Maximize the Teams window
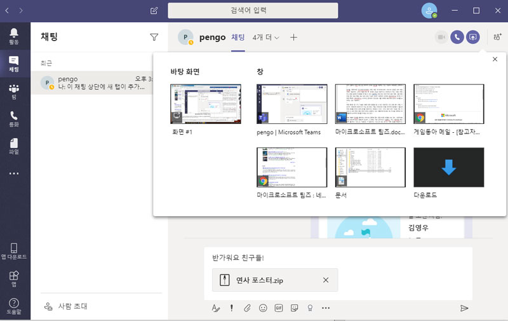Screen dimensions: 508x321 coord(476,11)
